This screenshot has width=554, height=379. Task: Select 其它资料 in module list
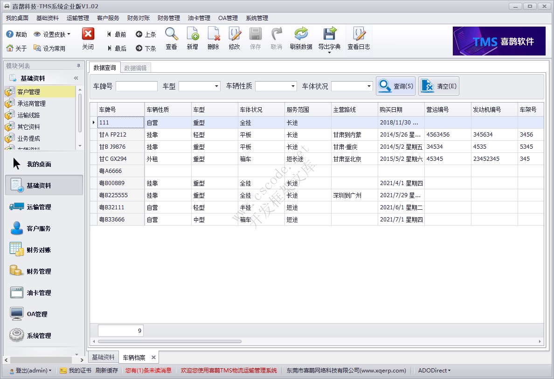click(x=40, y=127)
